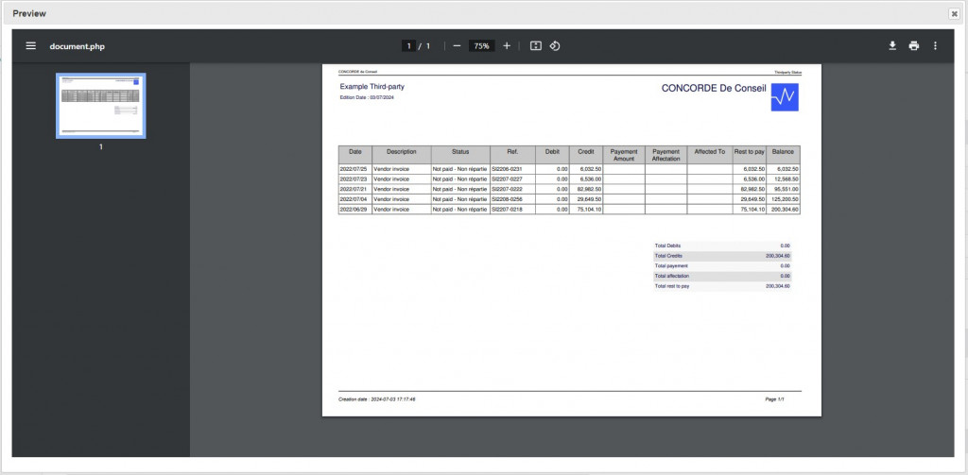The width and height of the screenshot is (968, 475).
Task: Click the Affected To column header
Action: point(710,155)
